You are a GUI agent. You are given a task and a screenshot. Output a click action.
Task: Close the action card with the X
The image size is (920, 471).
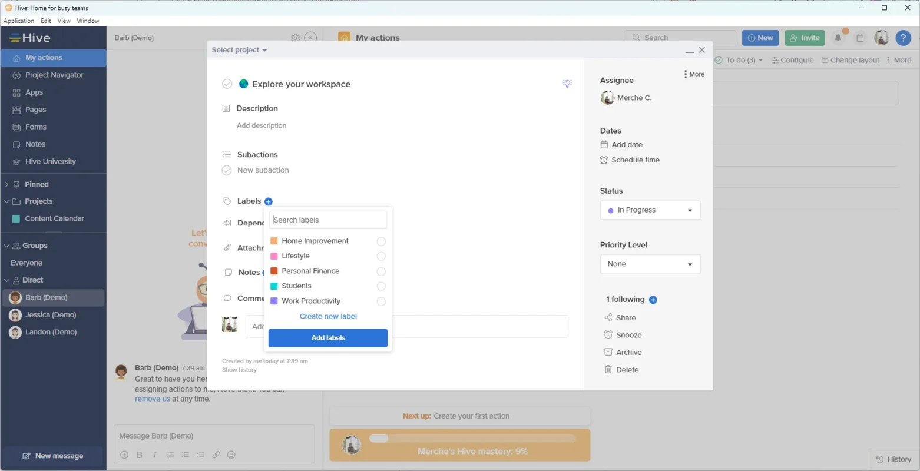702,50
